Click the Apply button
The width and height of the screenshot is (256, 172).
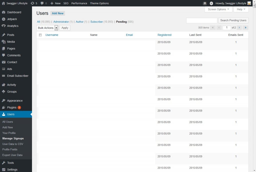point(65,28)
